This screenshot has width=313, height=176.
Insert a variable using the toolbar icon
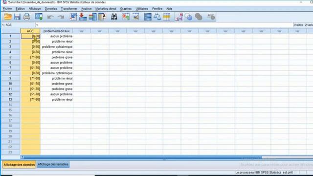point(135,17)
